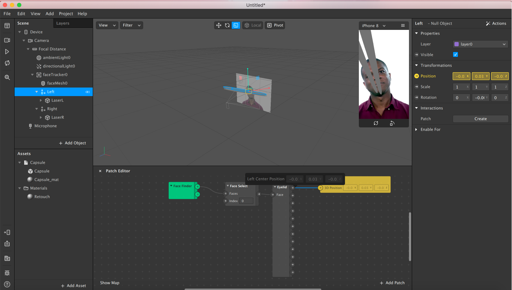This screenshot has width=512, height=290.
Task: Select the scale tool in viewport toolbar
Action: (x=236, y=25)
